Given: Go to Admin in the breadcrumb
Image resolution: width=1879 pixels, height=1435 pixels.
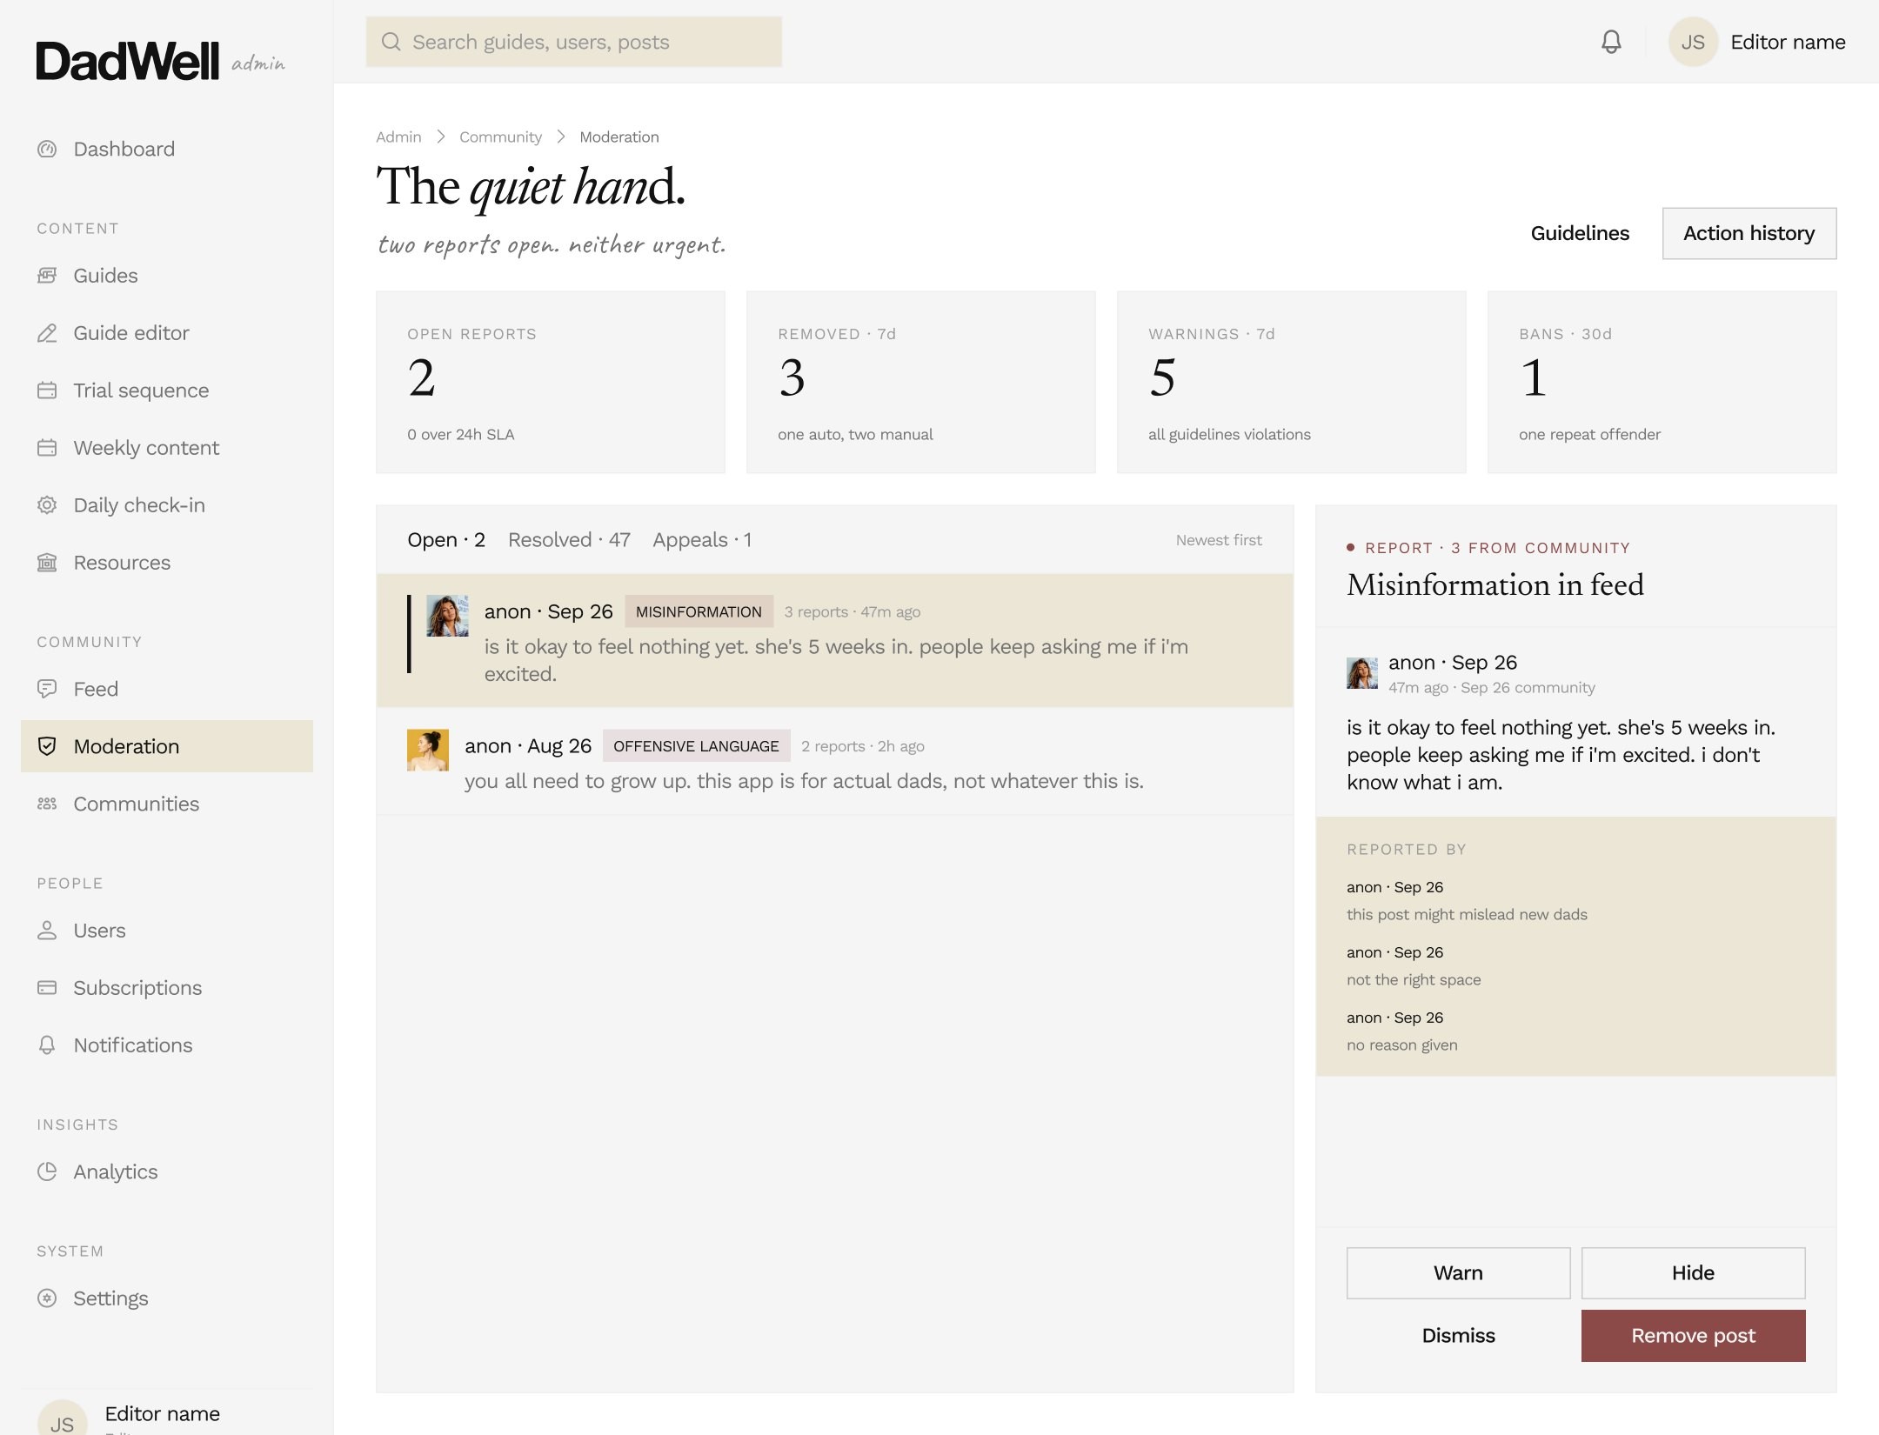Looking at the screenshot, I should pos(398,137).
